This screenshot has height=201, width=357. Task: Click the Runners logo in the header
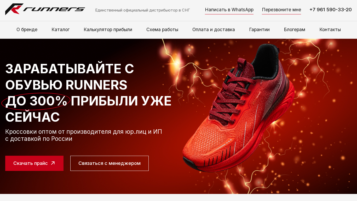(x=45, y=9)
